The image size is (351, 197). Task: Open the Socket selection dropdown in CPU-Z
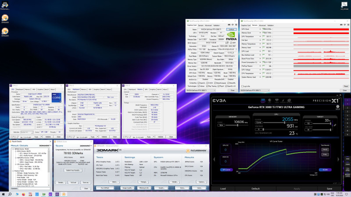[x=27, y=132]
